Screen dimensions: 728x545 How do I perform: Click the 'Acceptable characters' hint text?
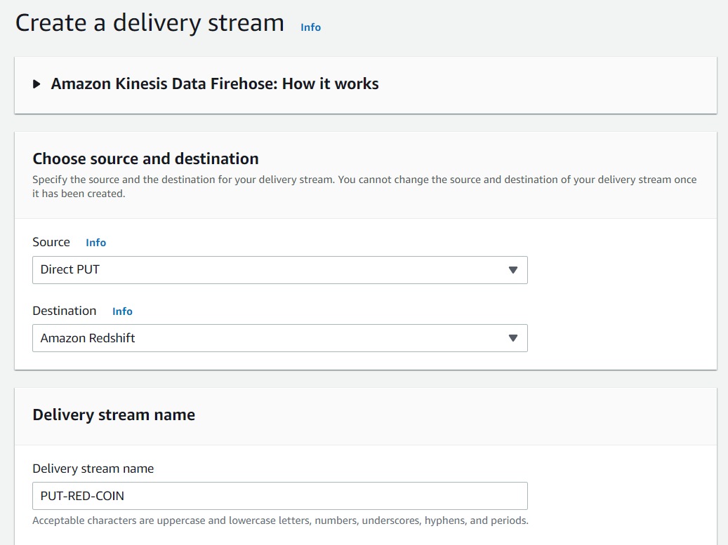[x=280, y=520]
